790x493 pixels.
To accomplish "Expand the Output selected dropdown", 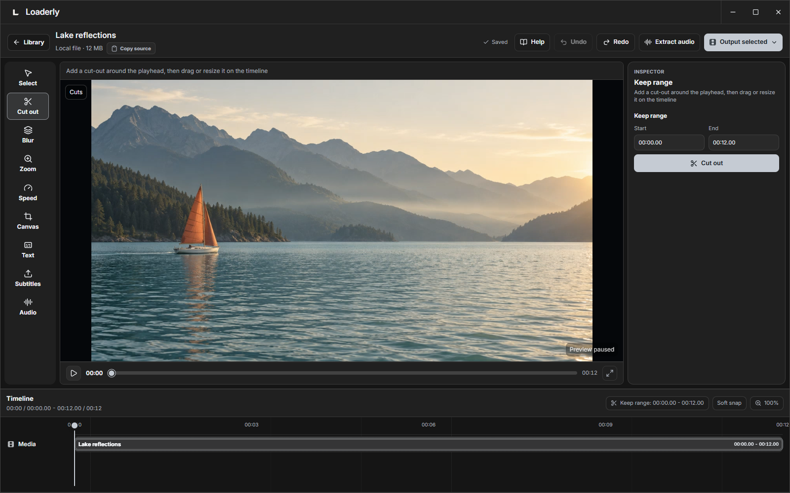I will 743,42.
